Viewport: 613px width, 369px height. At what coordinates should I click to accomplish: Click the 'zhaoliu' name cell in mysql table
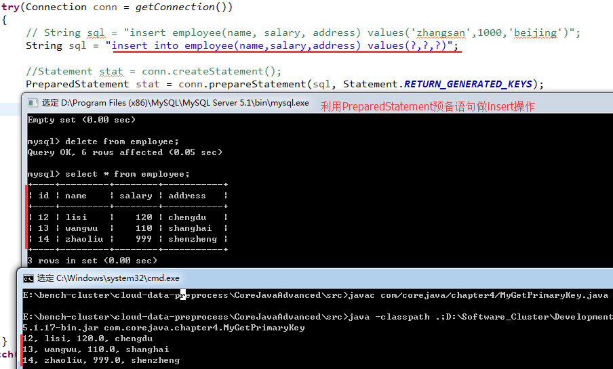84,239
